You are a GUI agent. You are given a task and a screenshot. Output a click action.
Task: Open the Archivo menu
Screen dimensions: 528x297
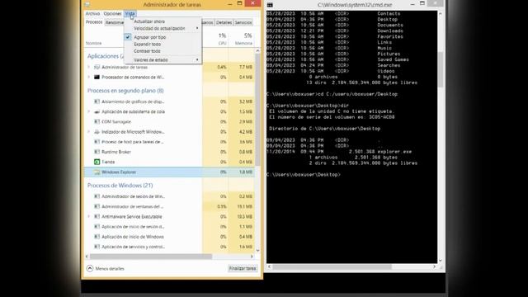[x=92, y=14]
